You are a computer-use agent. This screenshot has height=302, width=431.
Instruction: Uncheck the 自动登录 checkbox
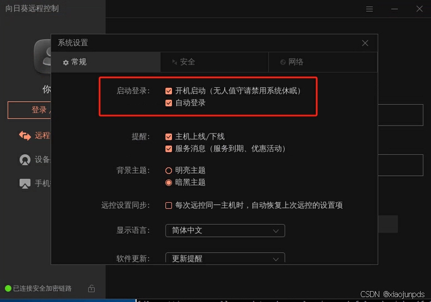169,103
